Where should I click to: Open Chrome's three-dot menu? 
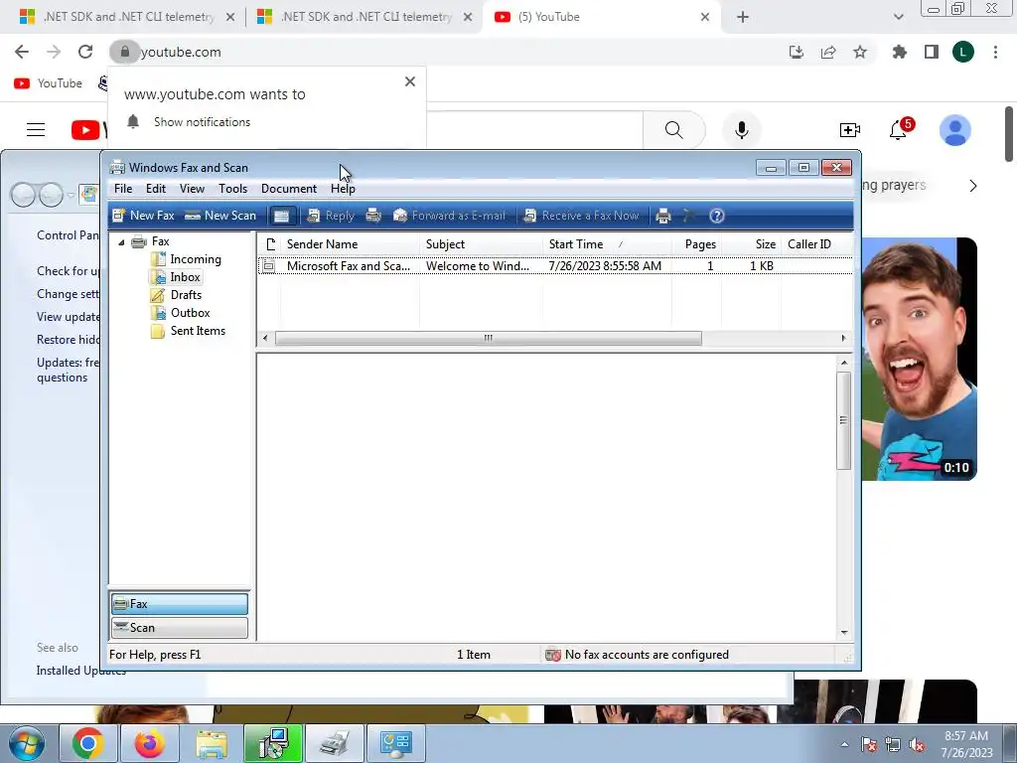[995, 52]
